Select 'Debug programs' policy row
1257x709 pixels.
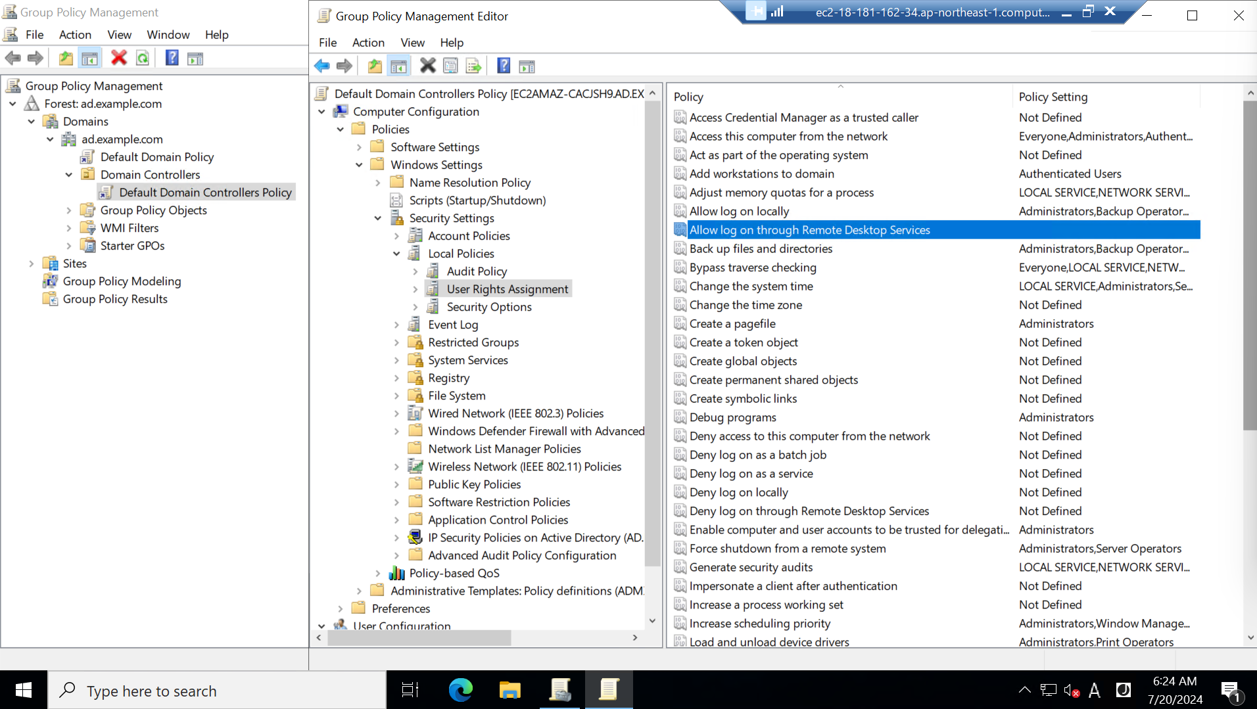coord(937,417)
